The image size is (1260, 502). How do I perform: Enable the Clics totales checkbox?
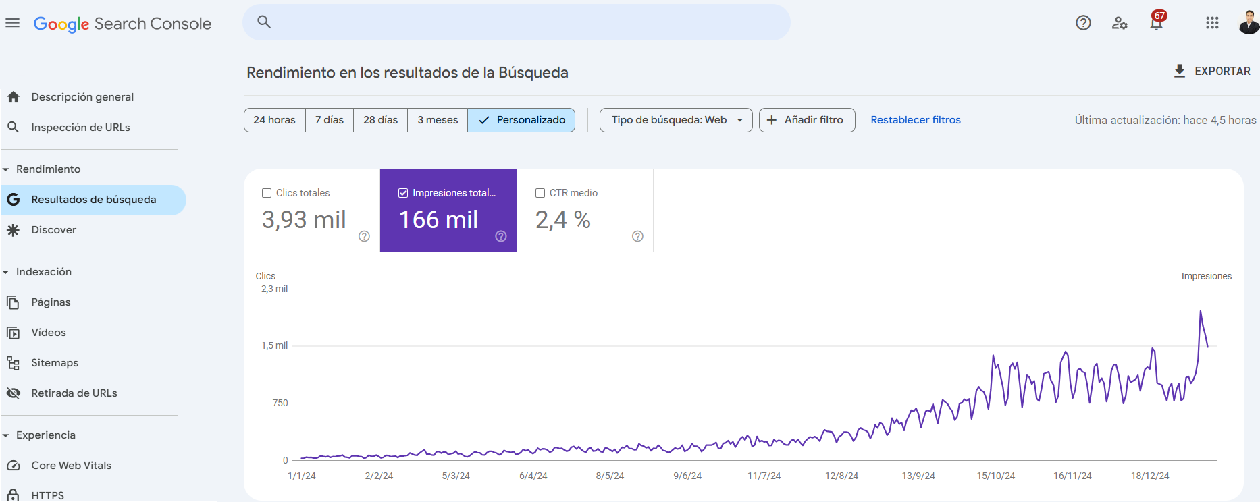[x=267, y=193]
